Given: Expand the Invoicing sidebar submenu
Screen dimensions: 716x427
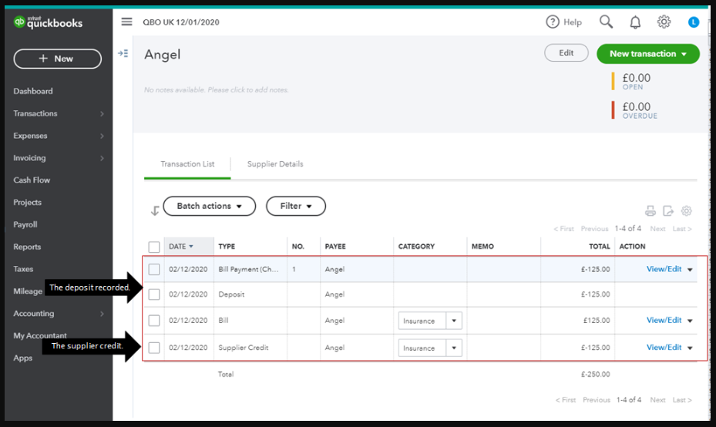Looking at the screenshot, I should click(102, 158).
